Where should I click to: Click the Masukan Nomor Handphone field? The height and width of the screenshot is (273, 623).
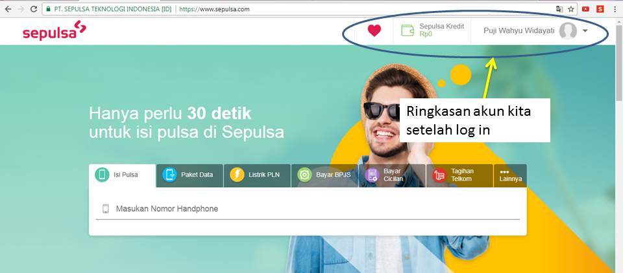[x=308, y=209]
